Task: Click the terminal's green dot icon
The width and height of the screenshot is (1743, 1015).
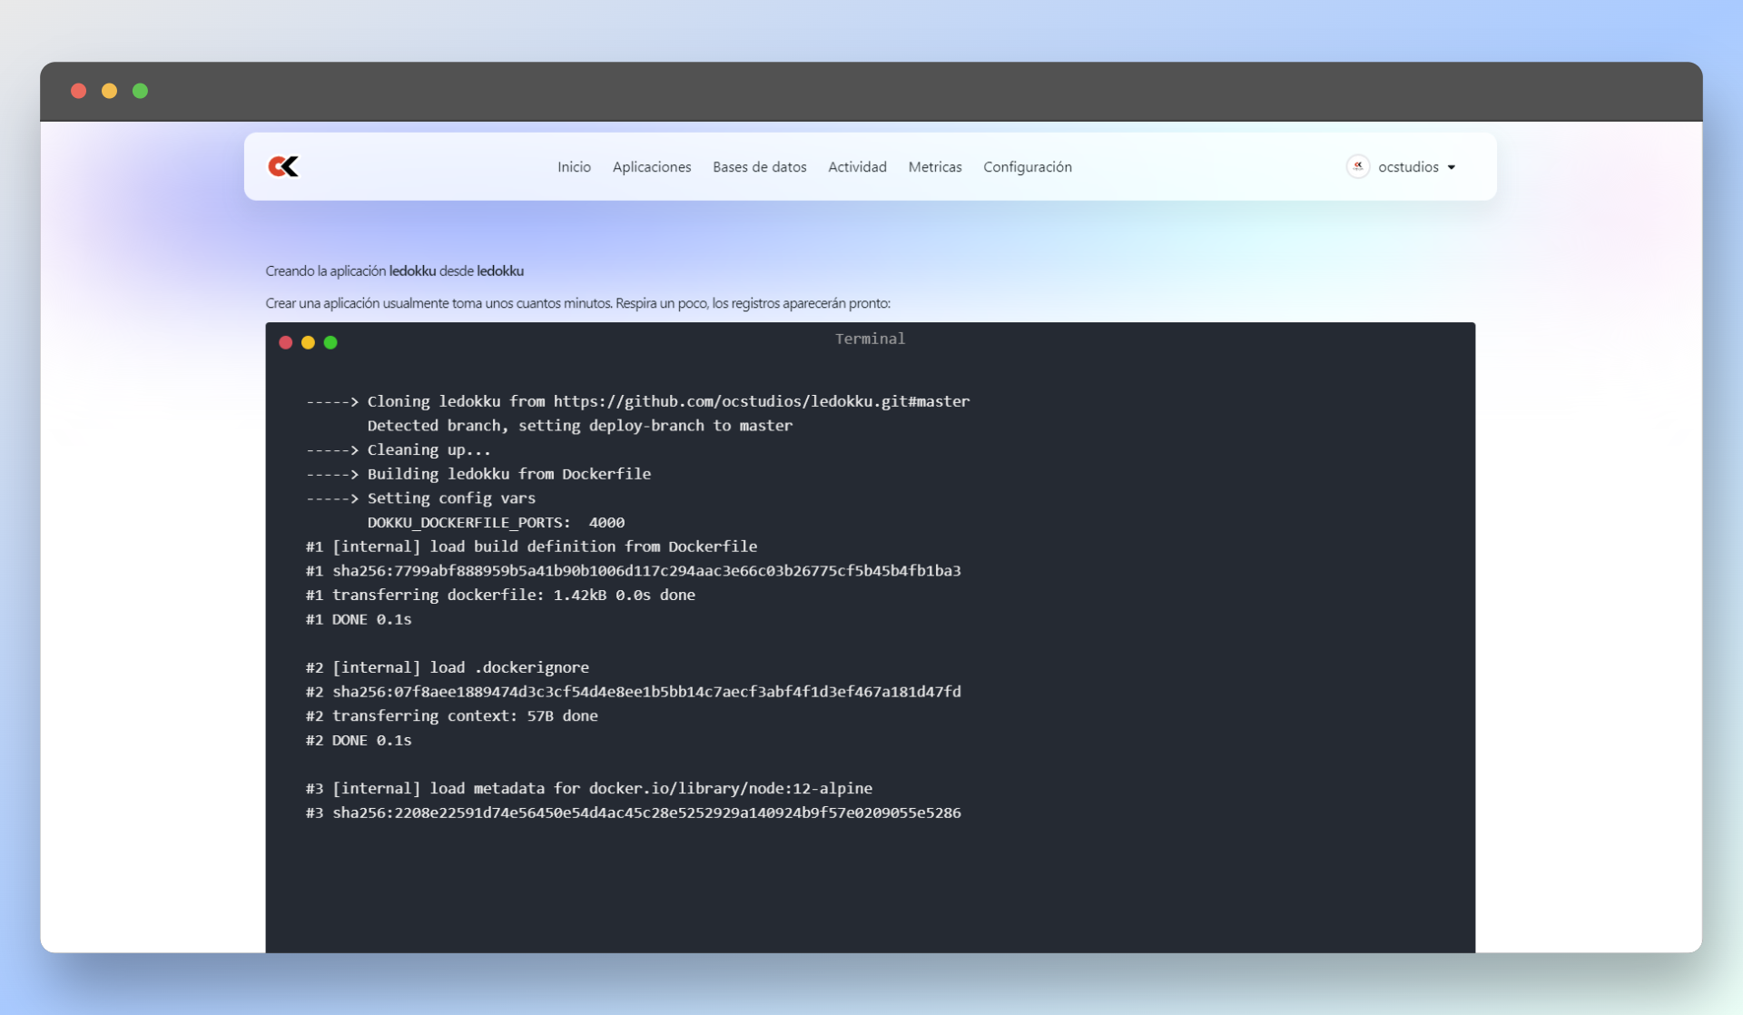Action: (x=330, y=342)
